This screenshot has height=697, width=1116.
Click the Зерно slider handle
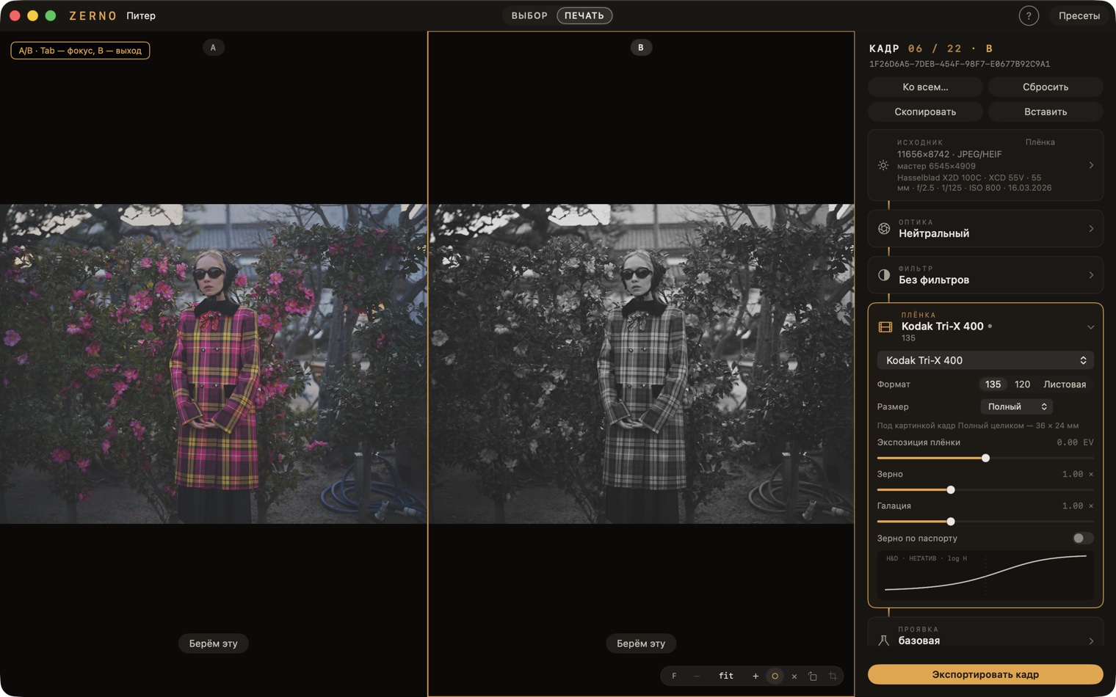pyautogui.click(x=951, y=490)
